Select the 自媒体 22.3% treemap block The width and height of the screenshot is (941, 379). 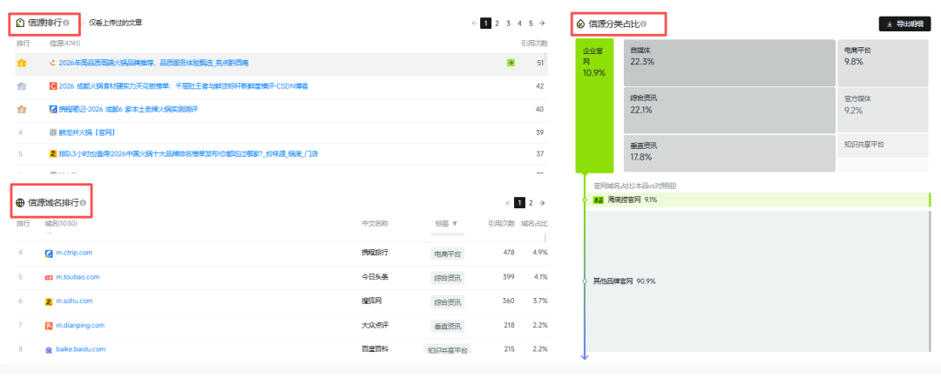click(x=729, y=63)
